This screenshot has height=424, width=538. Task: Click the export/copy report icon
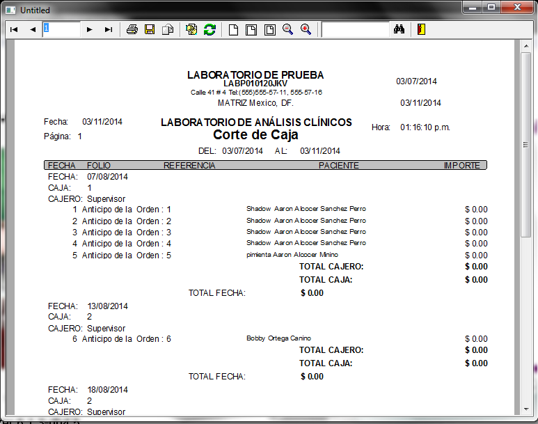tap(167, 29)
